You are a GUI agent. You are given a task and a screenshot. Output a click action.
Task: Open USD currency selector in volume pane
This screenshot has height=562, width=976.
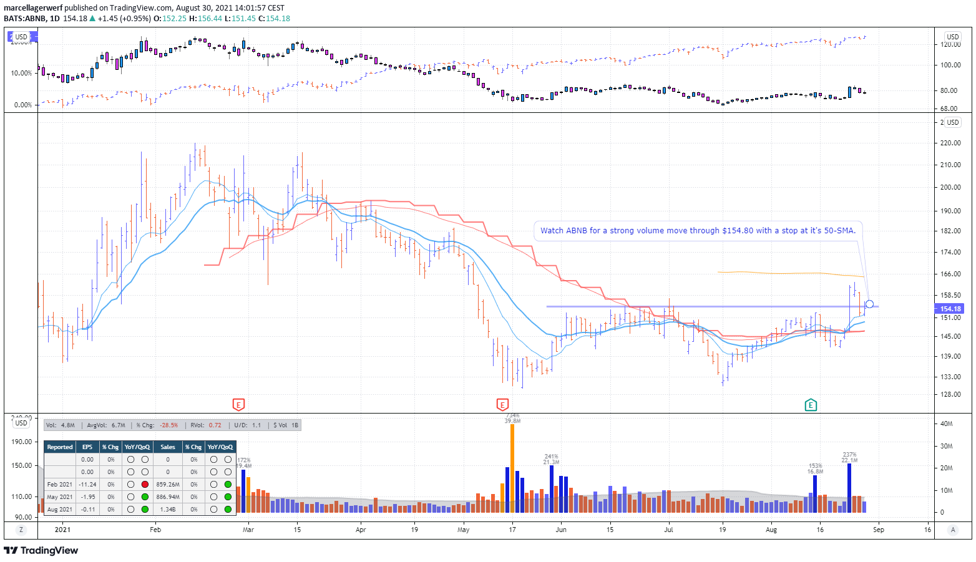coord(21,423)
